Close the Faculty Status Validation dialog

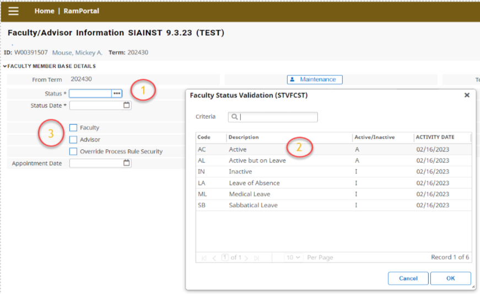(x=467, y=95)
